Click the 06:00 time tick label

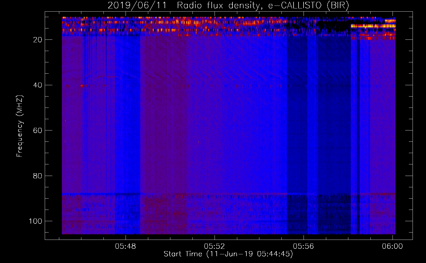click(x=393, y=246)
